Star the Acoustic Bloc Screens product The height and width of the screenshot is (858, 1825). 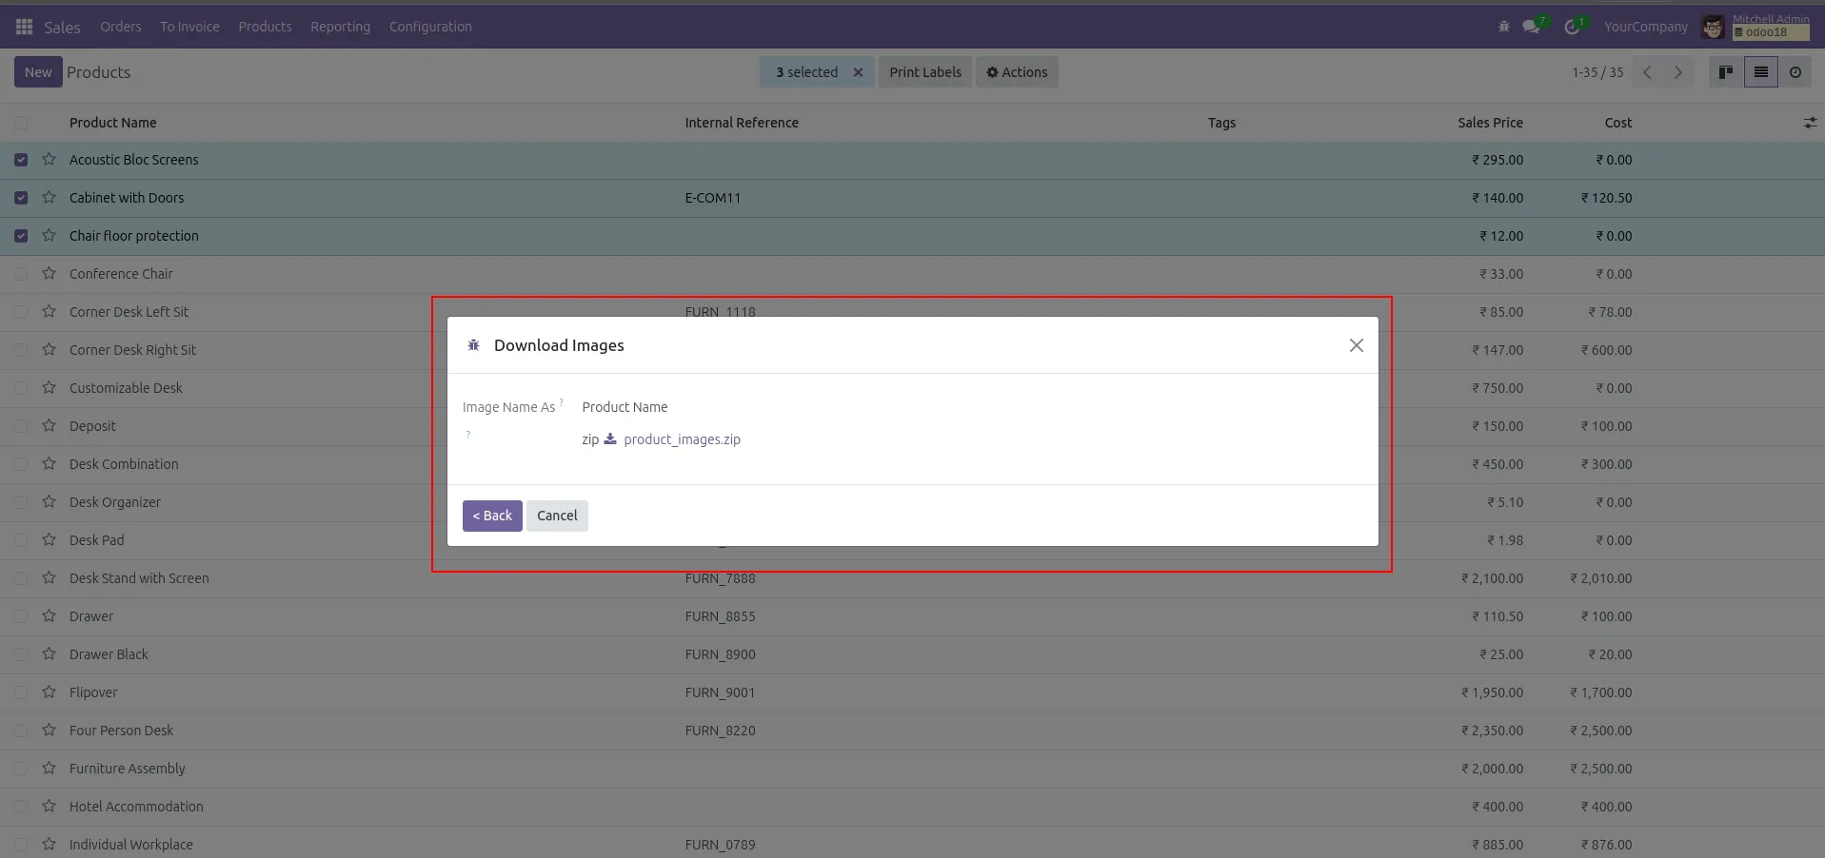point(49,160)
